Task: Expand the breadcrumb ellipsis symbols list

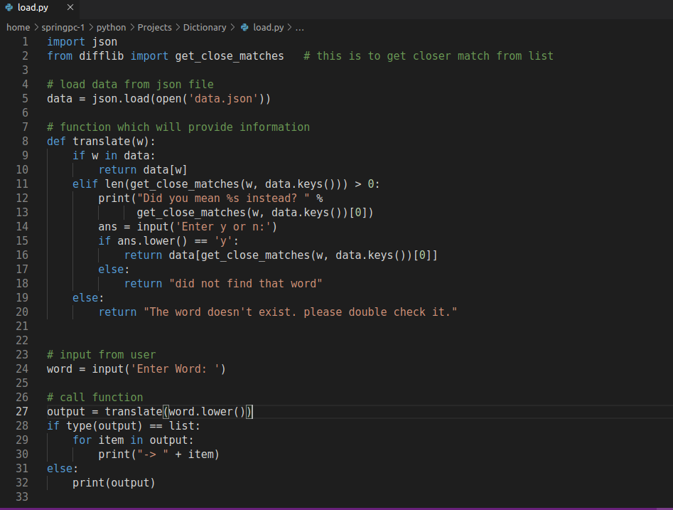Action: point(300,28)
